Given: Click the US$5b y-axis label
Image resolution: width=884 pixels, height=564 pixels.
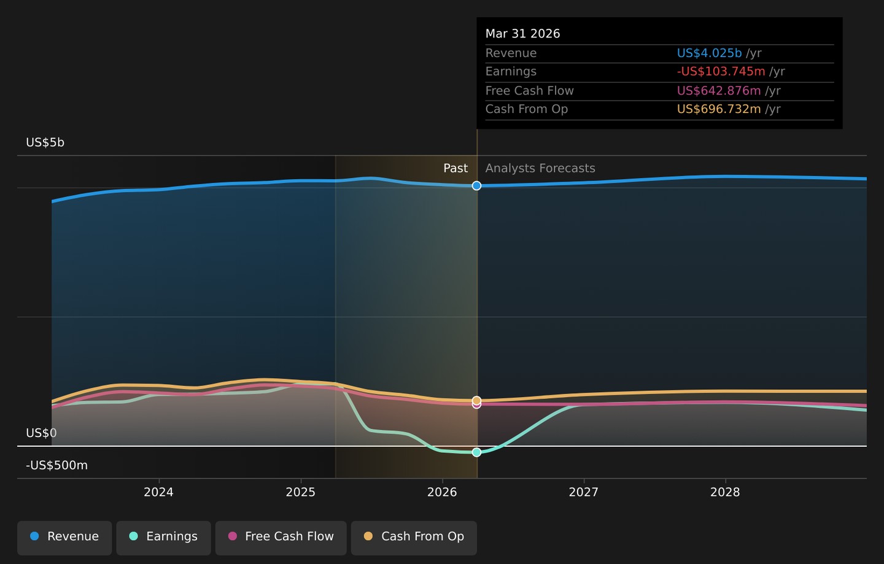Looking at the screenshot, I should tap(45, 142).
